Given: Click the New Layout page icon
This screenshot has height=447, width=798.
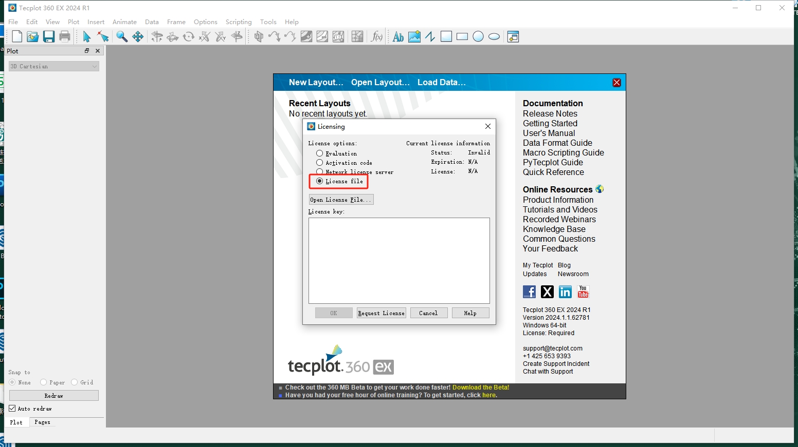Looking at the screenshot, I should (x=17, y=36).
